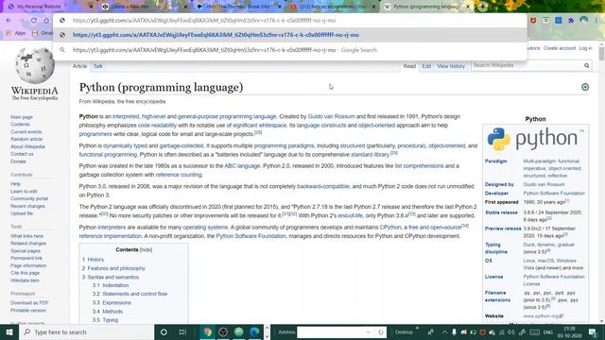Click the Wikipedia globe logo
605x340 pixels.
(x=35, y=65)
